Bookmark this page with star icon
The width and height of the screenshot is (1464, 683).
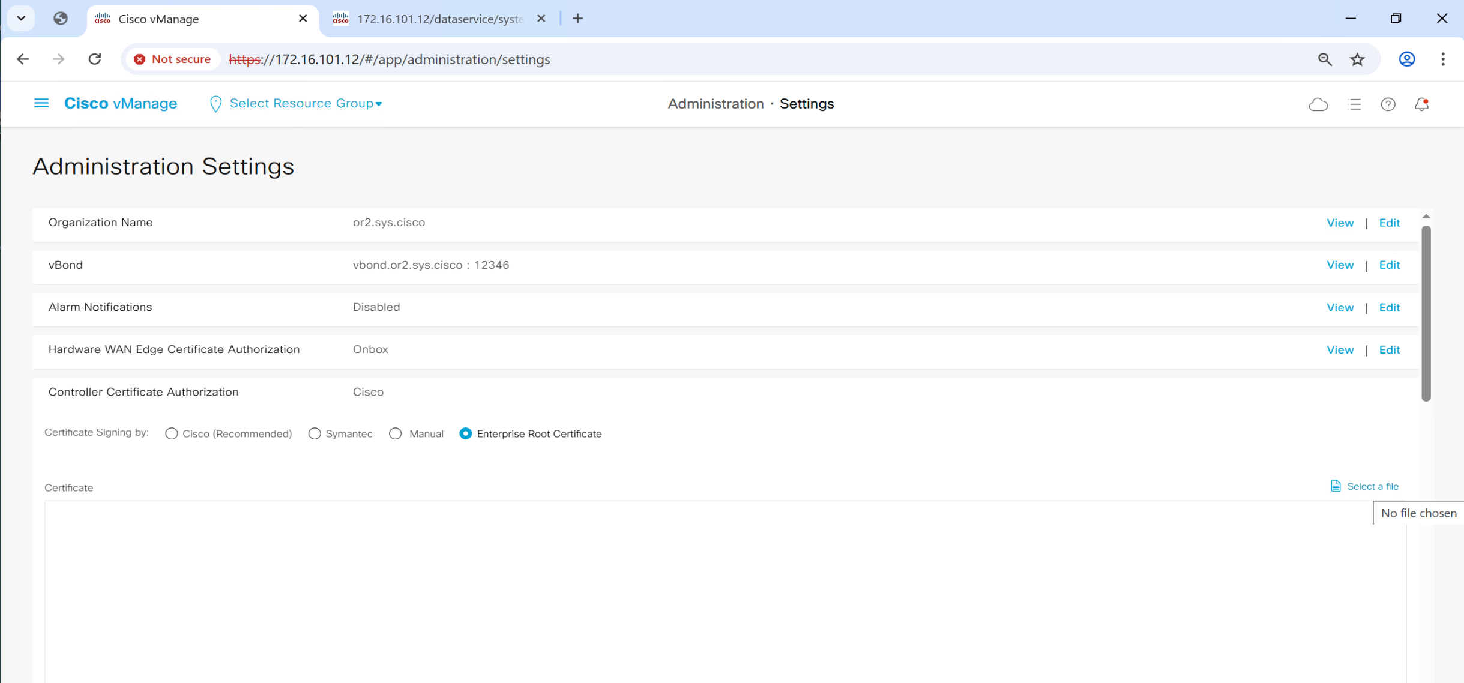[1357, 59]
